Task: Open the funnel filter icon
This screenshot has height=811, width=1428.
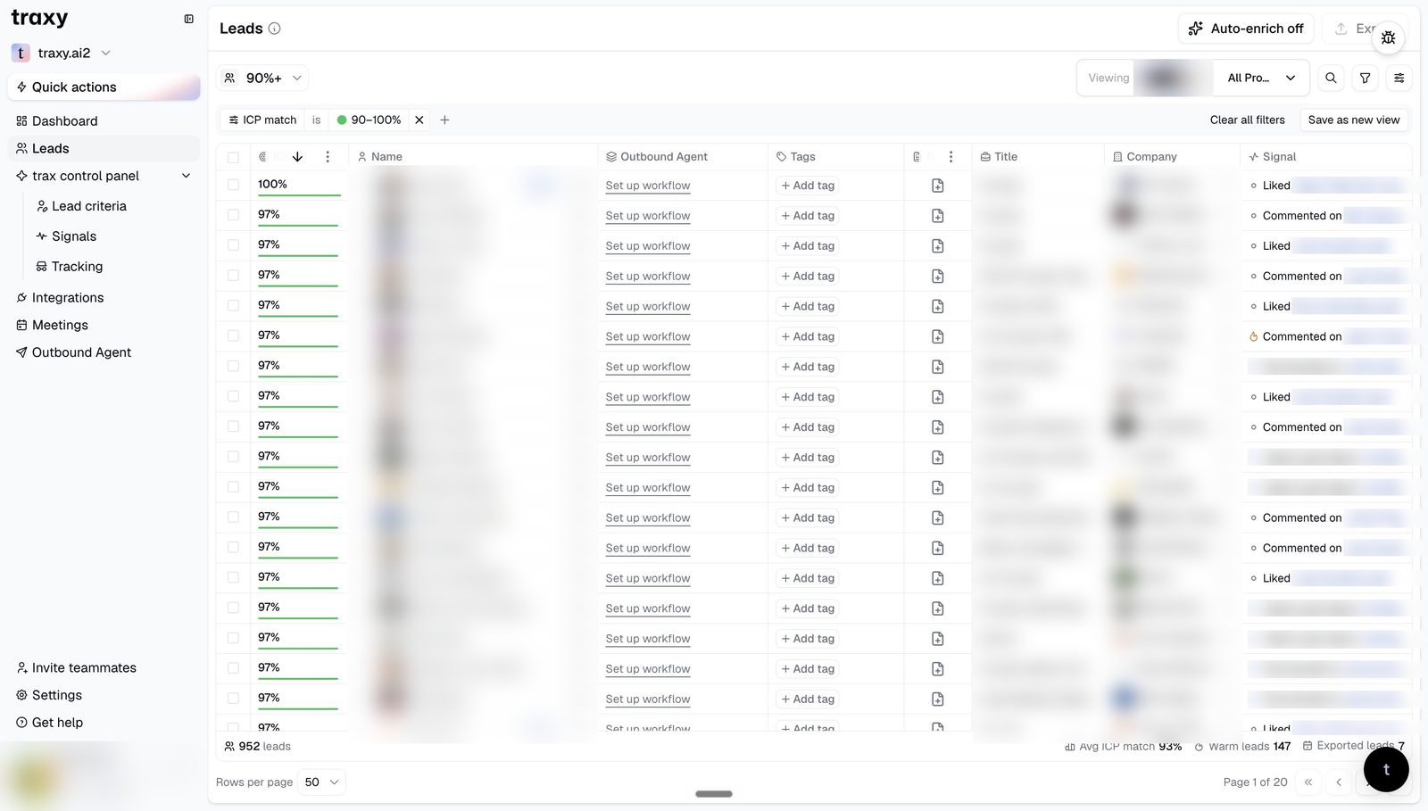Action: pos(1365,78)
